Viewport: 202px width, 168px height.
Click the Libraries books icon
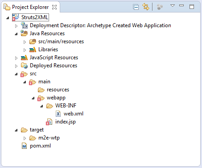pyautogui.click(x=33, y=49)
